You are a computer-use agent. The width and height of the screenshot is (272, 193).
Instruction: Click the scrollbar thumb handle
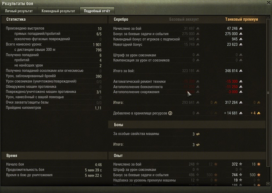[x=268, y=93]
